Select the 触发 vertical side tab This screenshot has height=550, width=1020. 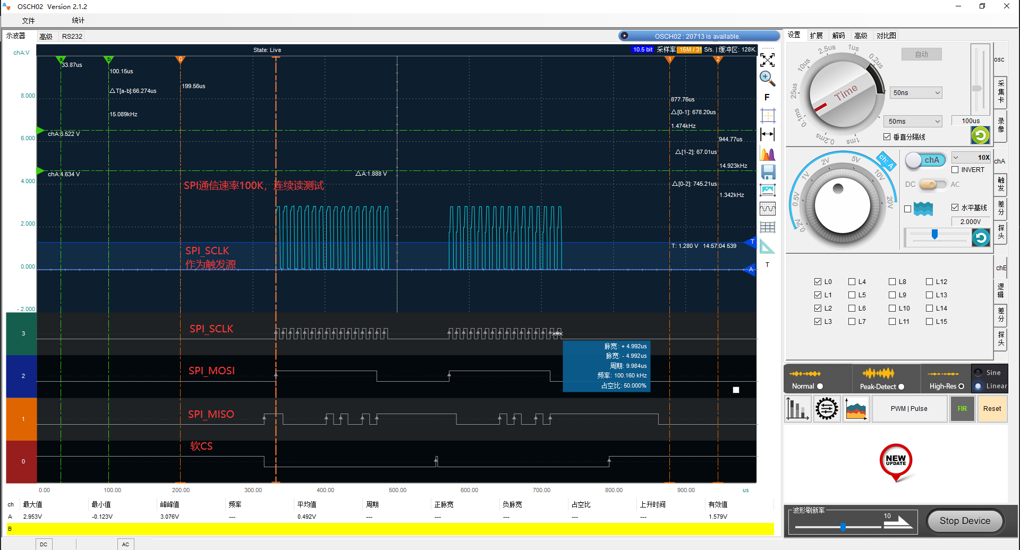point(1000,184)
